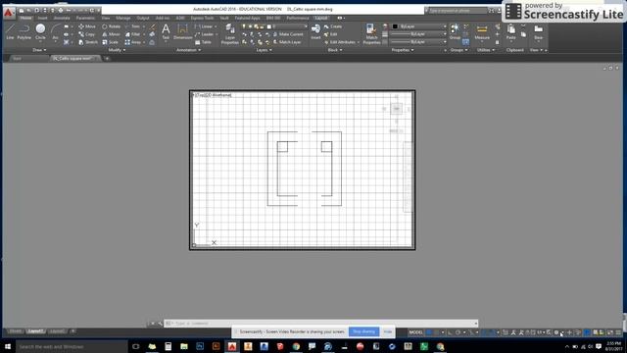Select the Line drawing tool

(x=10, y=31)
